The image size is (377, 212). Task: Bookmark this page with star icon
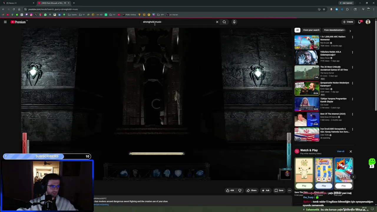(324, 9)
